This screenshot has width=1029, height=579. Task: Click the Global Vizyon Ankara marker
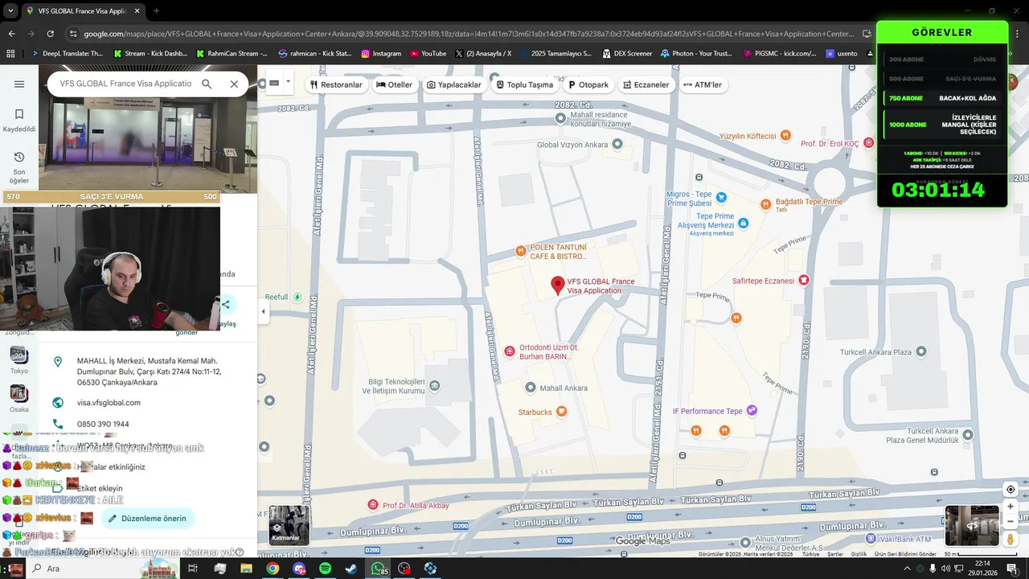tap(617, 144)
